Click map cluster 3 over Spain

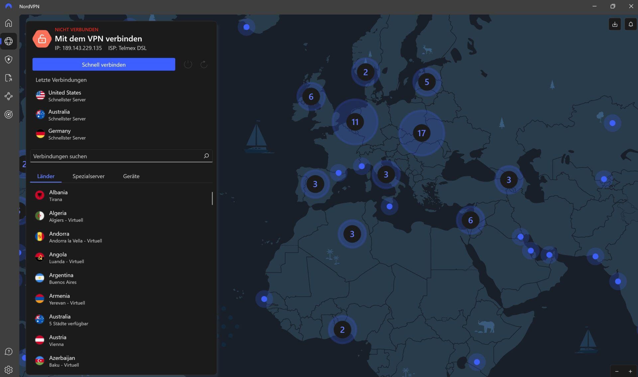315,184
